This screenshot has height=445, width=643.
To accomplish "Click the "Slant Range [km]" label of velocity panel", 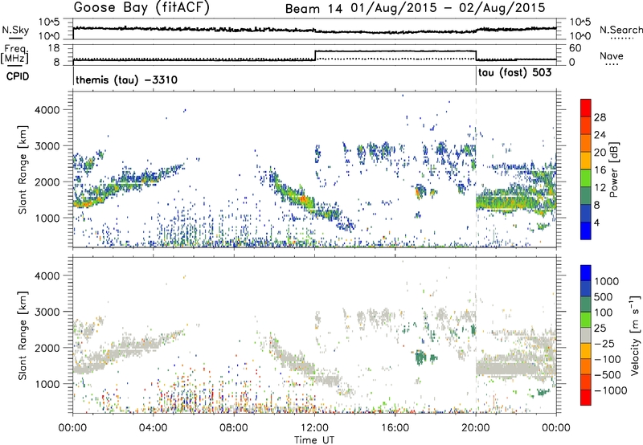I will pos(23,336).
